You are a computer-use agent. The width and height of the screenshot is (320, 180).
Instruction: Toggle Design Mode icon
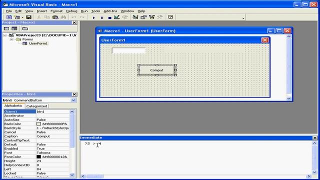coord(117,17)
